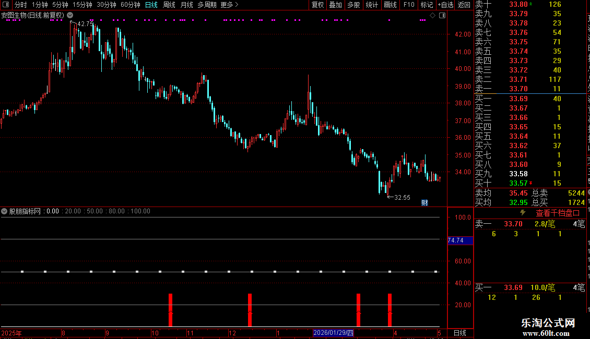590x339 pixels.
Task: Select the 60分钟 period
Action: pyautogui.click(x=130, y=5)
